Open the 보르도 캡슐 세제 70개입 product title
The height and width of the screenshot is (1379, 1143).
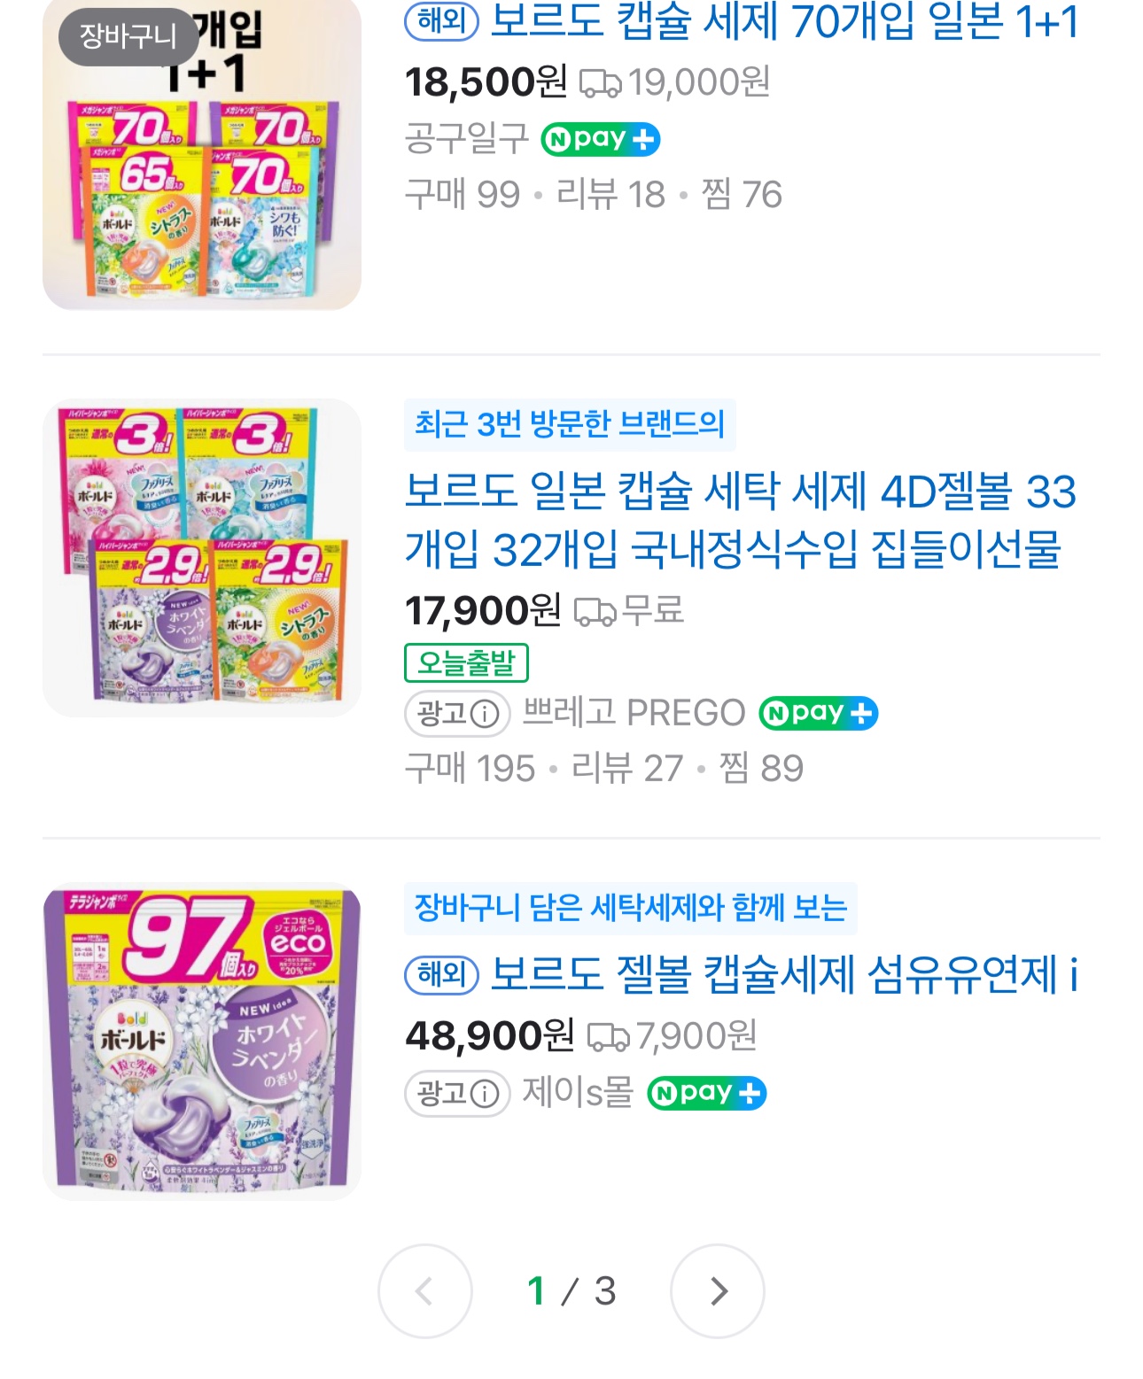[784, 22]
